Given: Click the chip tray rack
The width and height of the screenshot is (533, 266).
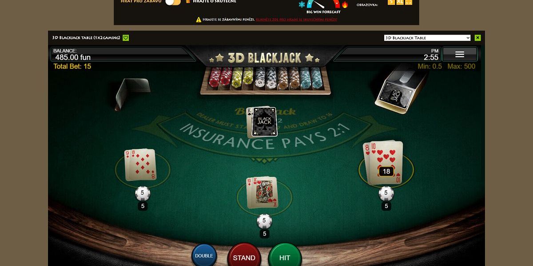Looking at the screenshot, I should [x=266, y=80].
